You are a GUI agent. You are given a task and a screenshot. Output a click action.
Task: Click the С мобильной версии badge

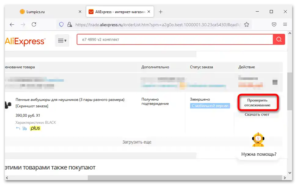210,106
